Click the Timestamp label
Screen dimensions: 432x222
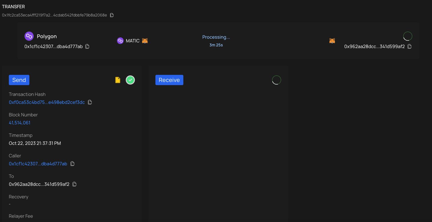(x=21, y=135)
